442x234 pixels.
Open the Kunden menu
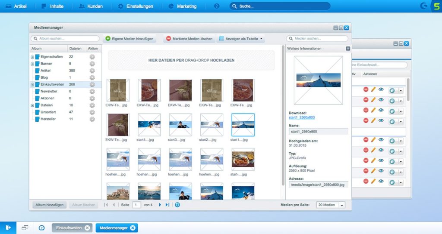91,6
